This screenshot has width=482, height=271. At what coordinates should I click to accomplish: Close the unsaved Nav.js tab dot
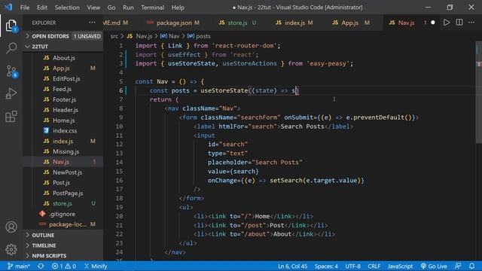click(x=433, y=23)
